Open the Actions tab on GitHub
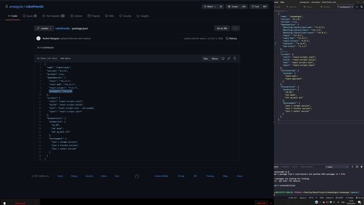 coord(76,16)
